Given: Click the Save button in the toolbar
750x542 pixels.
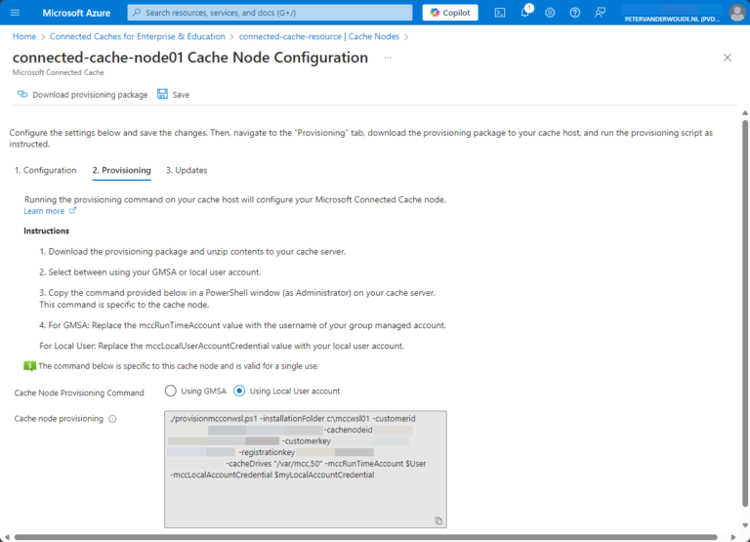Looking at the screenshot, I should [x=174, y=95].
